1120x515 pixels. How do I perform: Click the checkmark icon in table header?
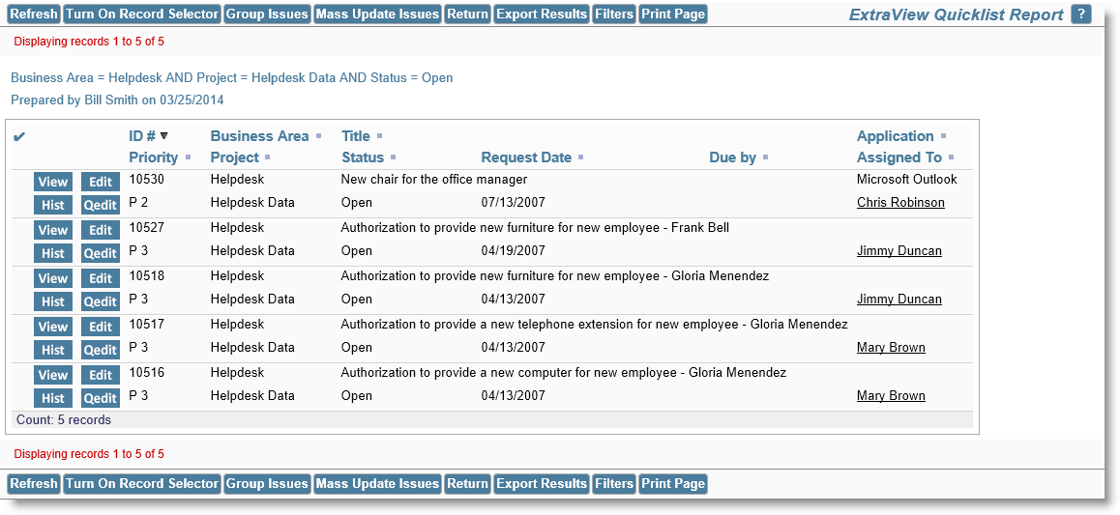pyautogui.click(x=19, y=137)
